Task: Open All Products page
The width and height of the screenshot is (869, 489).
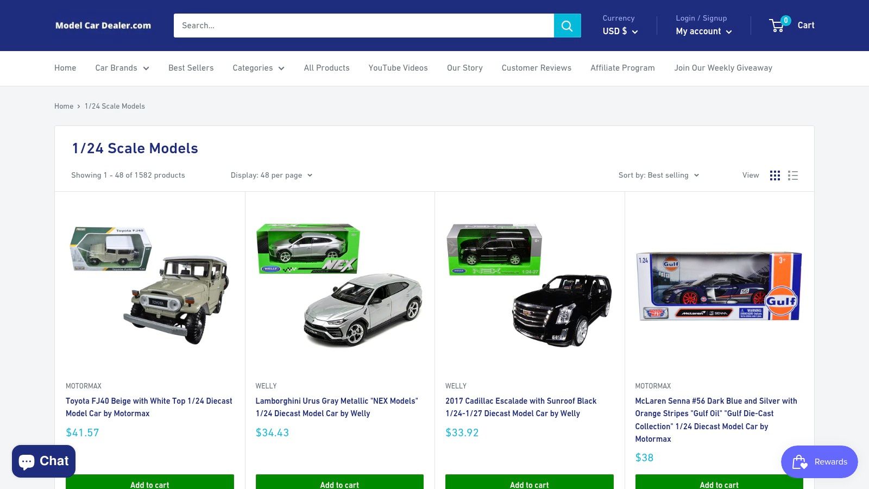Action: (x=326, y=68)
